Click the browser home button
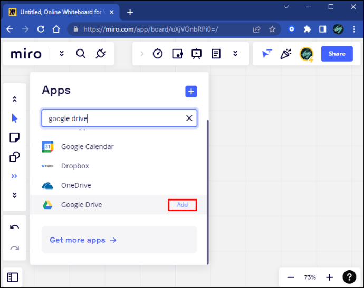The image size is (364, 288). pyautogui.click(x=56, y=29)
